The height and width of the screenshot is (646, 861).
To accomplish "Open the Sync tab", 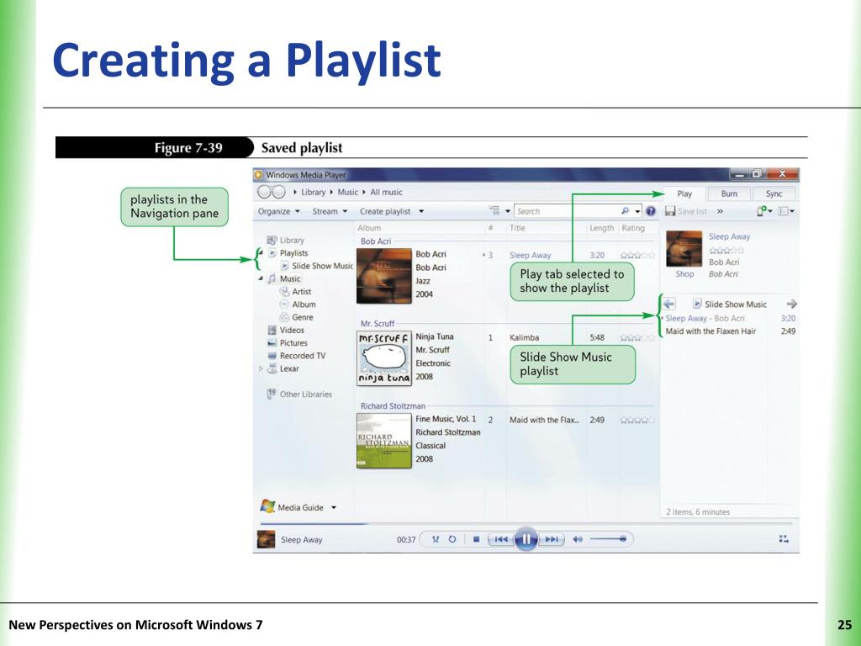I will 774,194.
